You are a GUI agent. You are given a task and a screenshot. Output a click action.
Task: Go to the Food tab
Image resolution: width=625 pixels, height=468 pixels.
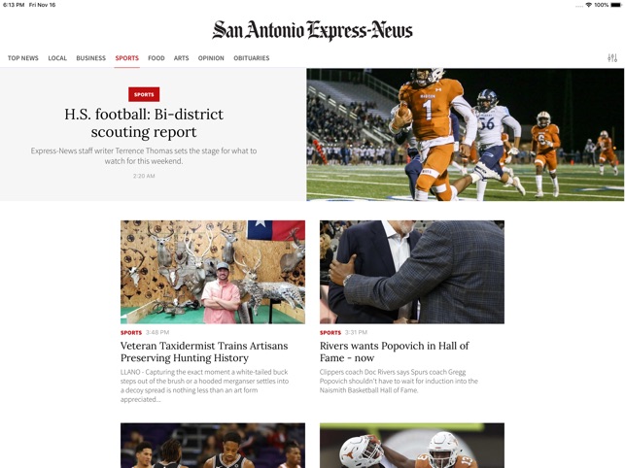[x=156, y=58]
